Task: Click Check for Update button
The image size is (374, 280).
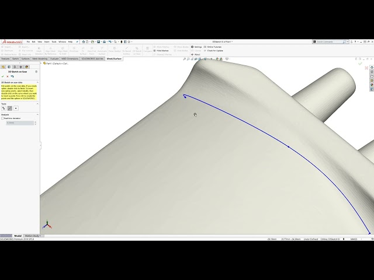Action: point(213,51)
